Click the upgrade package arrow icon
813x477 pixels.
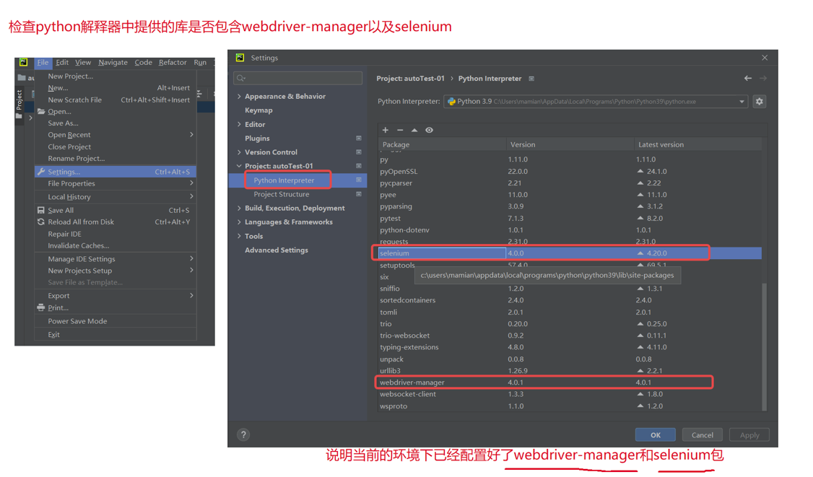coord(414,130)
